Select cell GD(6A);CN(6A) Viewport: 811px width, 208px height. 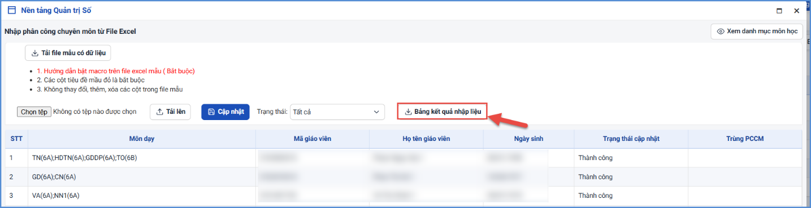[x=141, y=177]
